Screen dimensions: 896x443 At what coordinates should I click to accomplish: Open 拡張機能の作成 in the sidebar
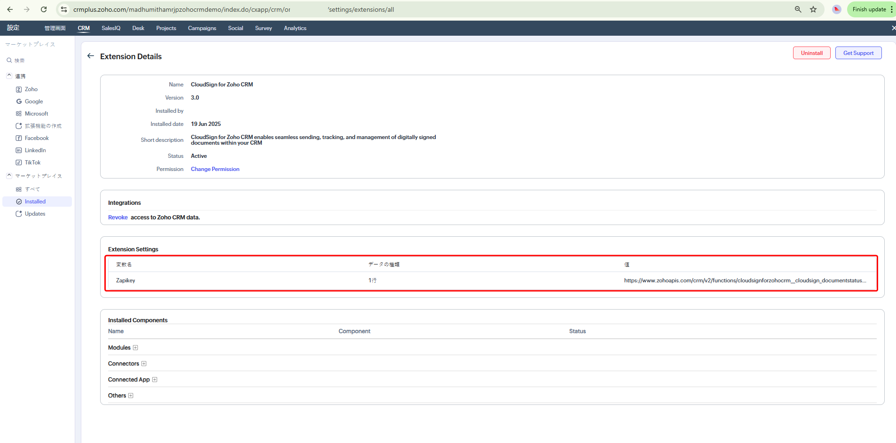[43, 126]
